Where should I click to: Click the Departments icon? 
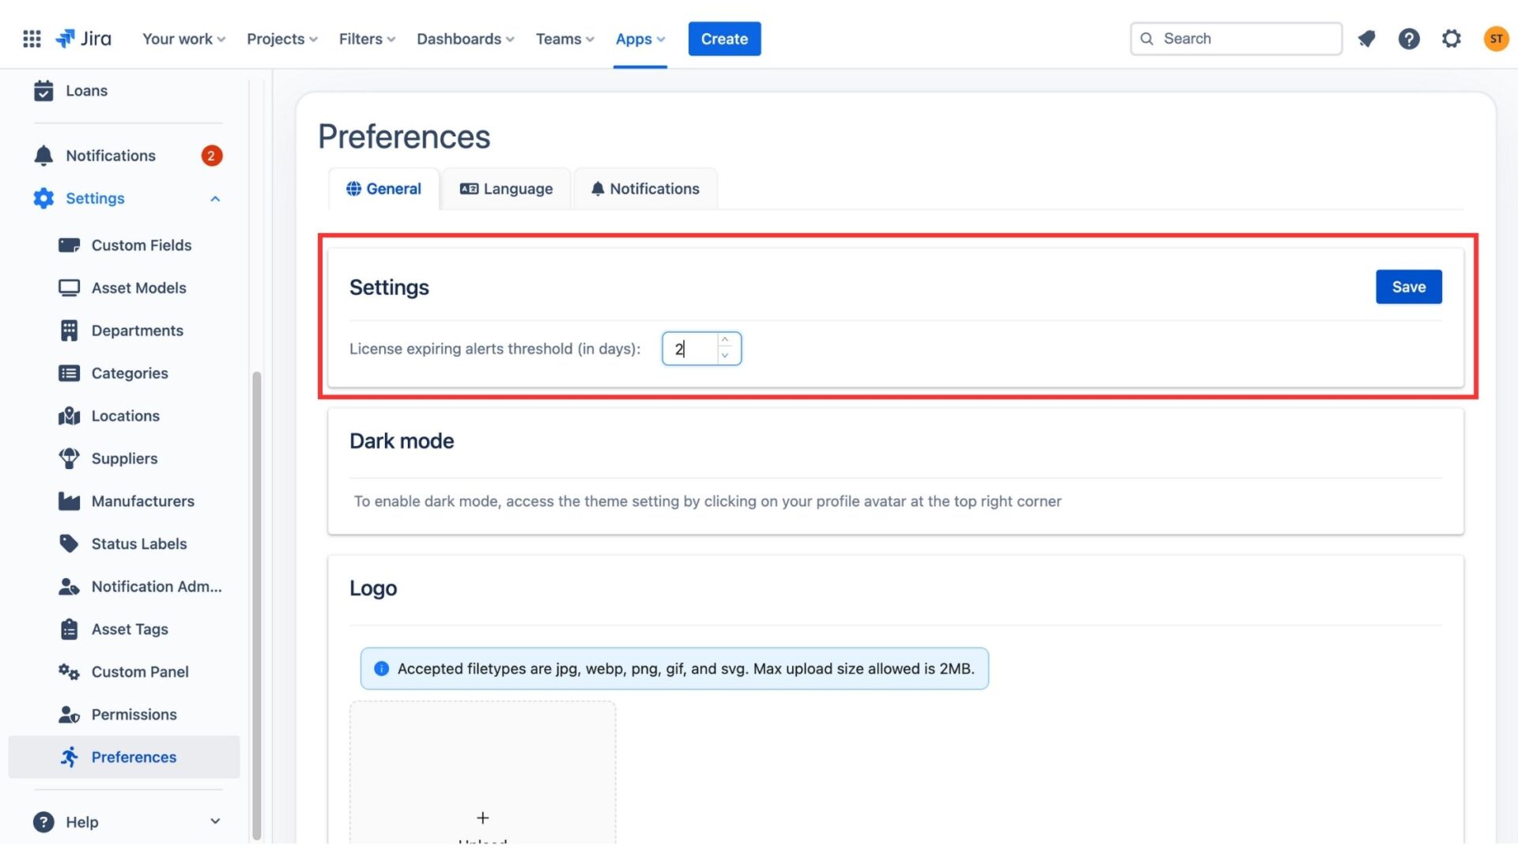(x=69, y=331)
